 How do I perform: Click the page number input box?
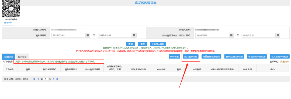coord(46,79)
